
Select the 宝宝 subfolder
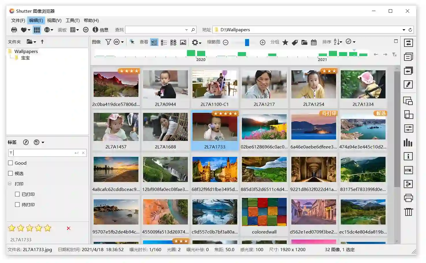(25, 58)
